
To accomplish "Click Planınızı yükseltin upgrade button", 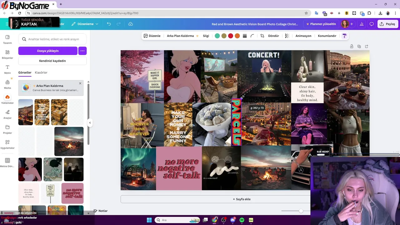I will point(321,24).
